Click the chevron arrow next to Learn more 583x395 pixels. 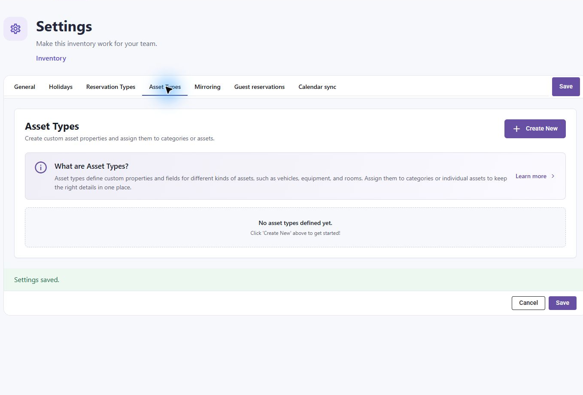click(553, 176)
